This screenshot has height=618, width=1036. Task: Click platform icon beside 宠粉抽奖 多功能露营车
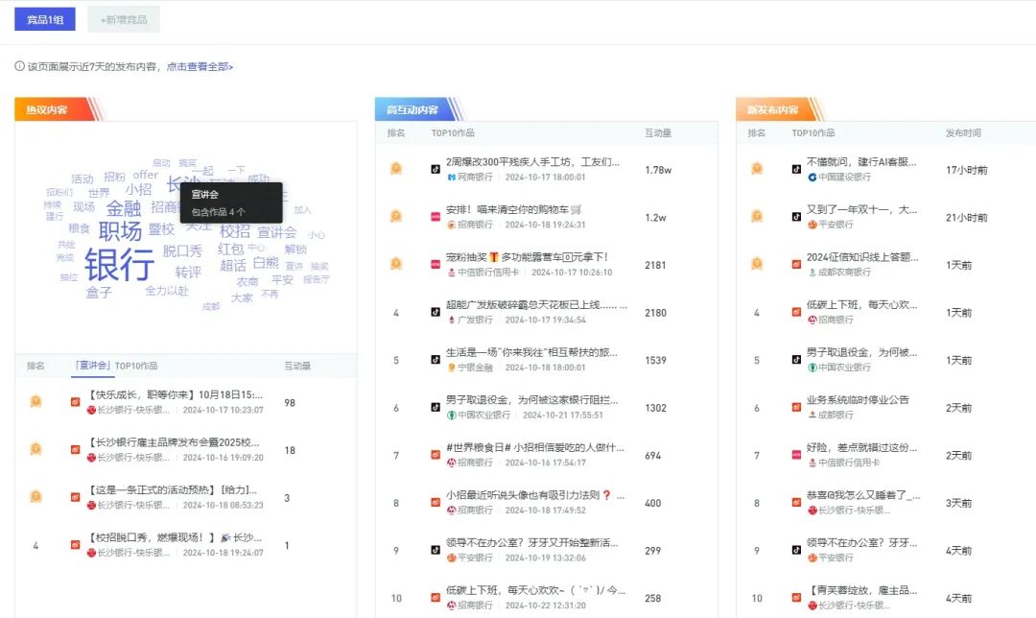(436, 265)
